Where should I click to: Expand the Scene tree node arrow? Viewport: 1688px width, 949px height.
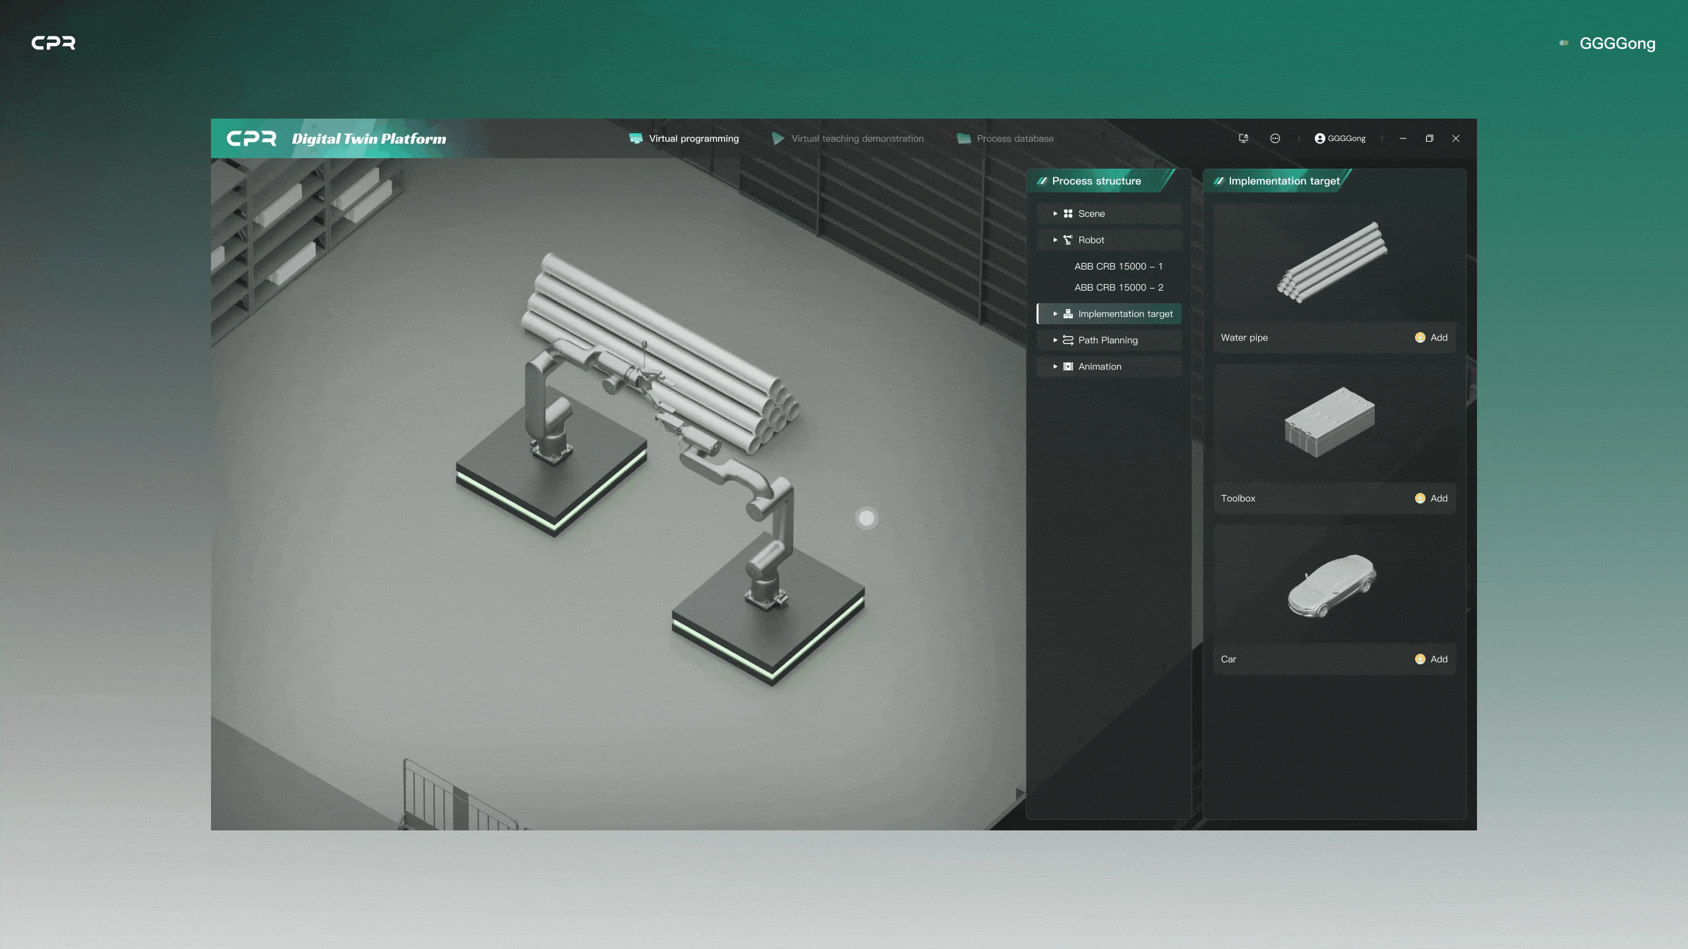point(1055,214)
